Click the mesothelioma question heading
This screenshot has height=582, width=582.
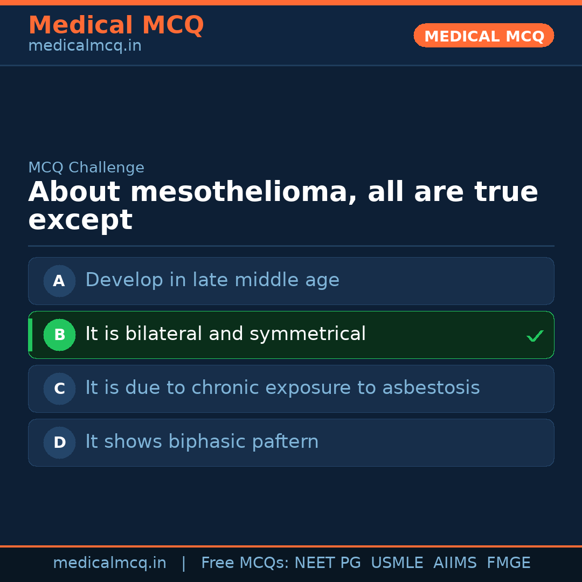click(x=283, y=206)
